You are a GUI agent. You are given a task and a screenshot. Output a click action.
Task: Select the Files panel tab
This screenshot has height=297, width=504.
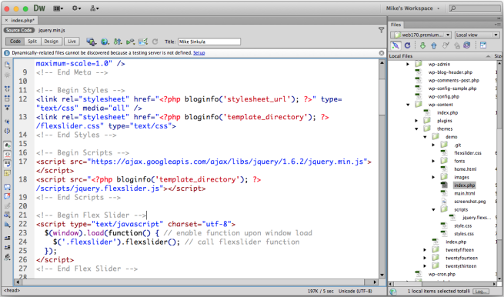tap(396, 25)
